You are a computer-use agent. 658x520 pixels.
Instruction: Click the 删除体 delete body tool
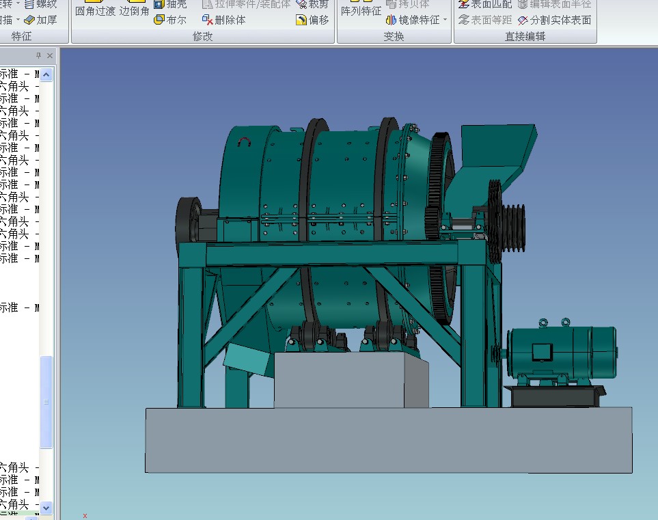(223, 20)
